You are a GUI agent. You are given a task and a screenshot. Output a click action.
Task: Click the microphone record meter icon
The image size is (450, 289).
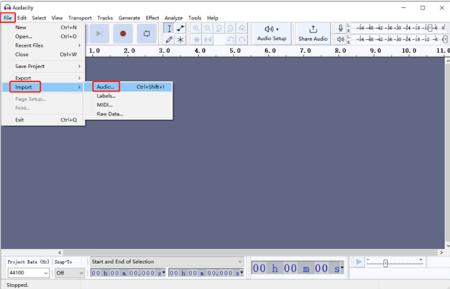(x=340, y=28)
